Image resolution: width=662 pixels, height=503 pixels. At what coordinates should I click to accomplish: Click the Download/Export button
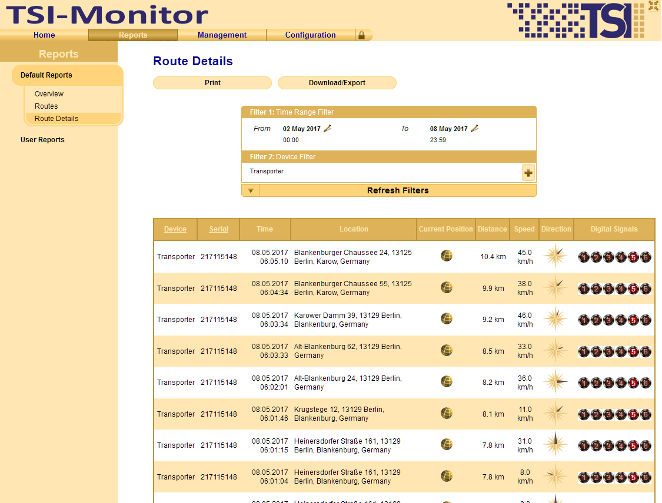tap(337, 83)
